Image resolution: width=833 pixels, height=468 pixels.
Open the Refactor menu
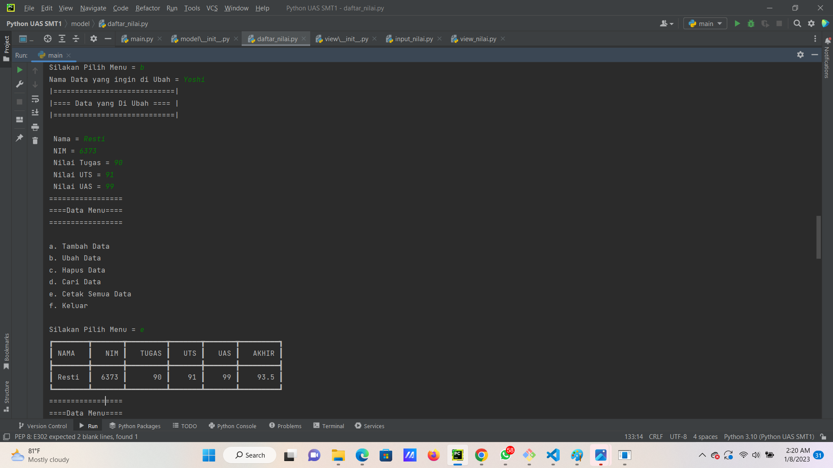(x=148, y=8)
